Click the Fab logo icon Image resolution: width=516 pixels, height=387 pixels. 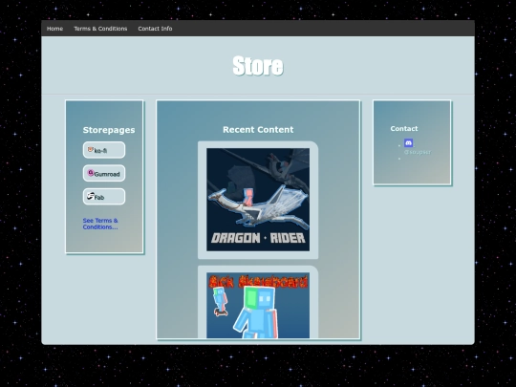[91, 196]
